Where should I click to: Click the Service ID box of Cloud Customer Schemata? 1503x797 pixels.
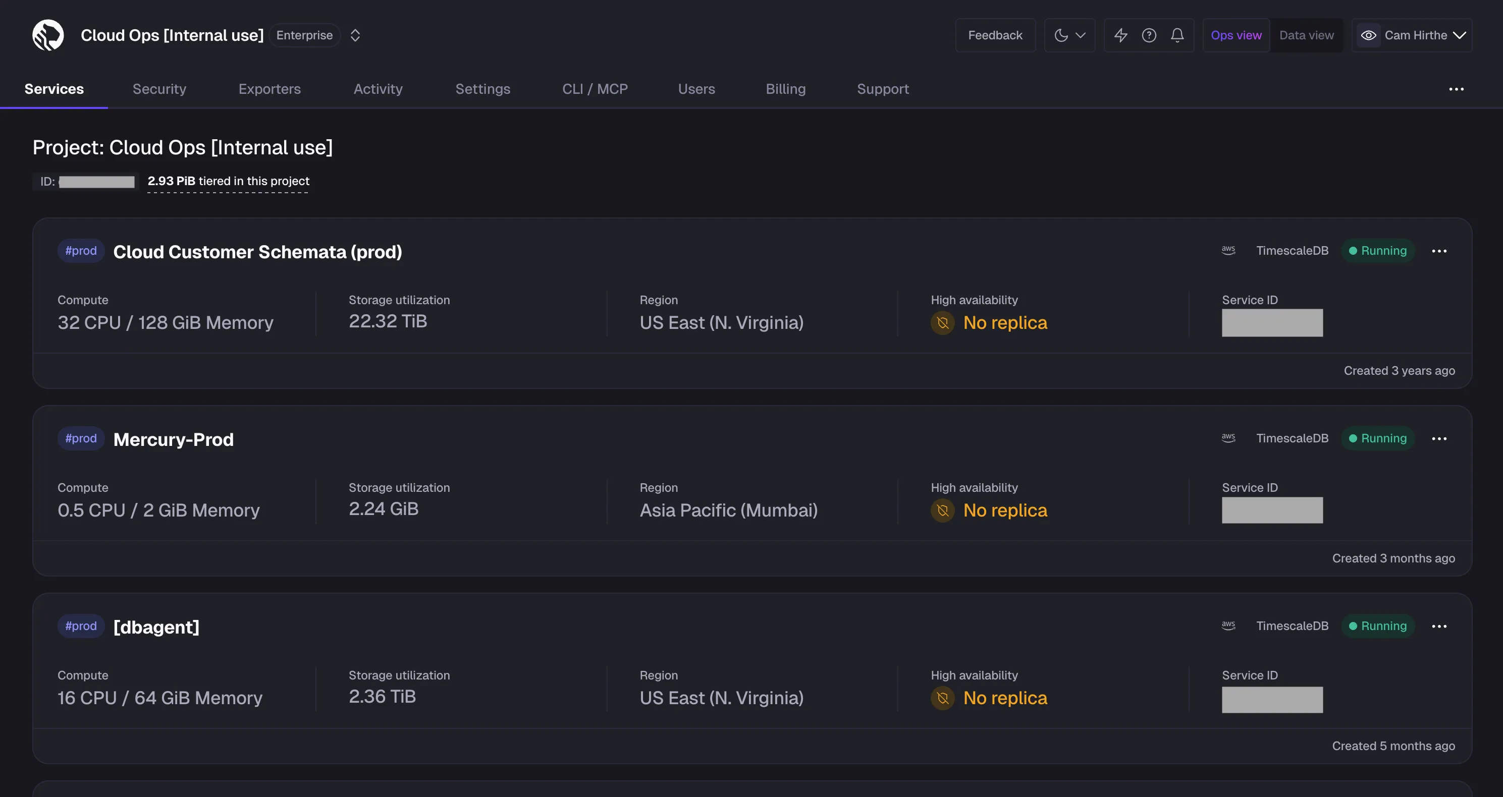click(1272, 322)
